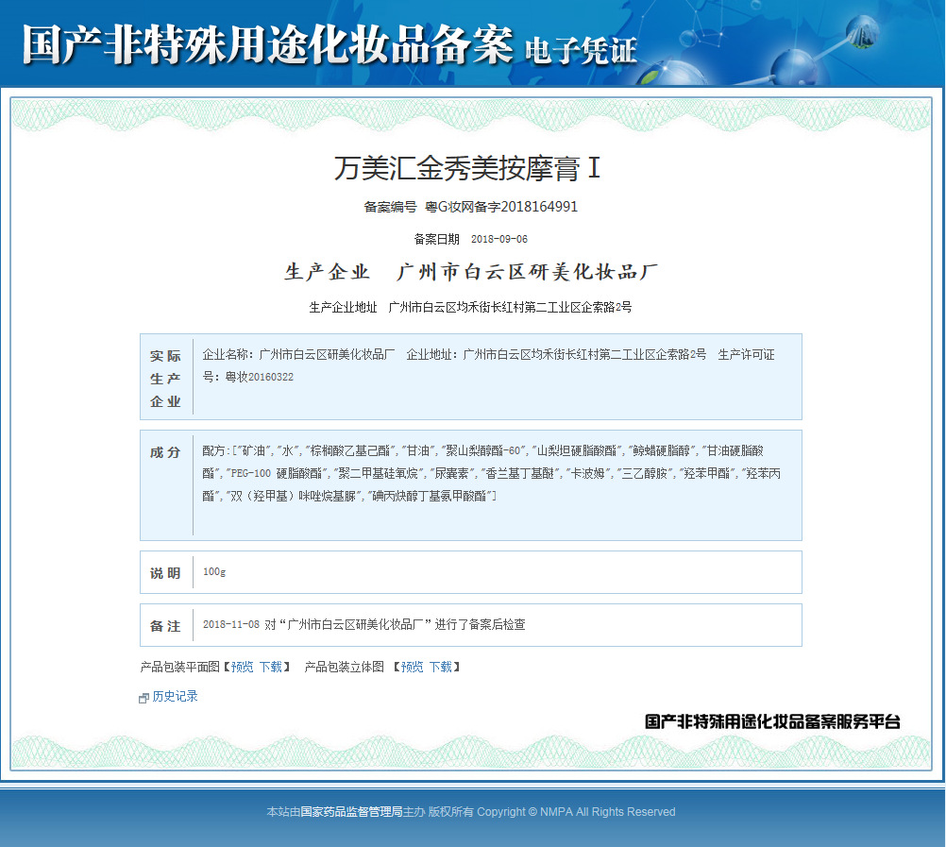Preview the 产品包装立体图 image
The height and width of the screenshot is (847, 946).
point(412,667)
